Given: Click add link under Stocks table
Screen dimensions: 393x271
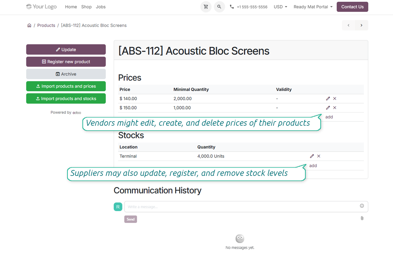Looking at the screenshot, I should click(x=313, y=165).
